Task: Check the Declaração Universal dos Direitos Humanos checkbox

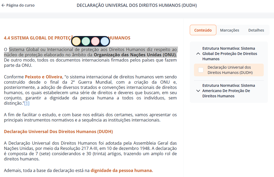Action: coord(201,70)
